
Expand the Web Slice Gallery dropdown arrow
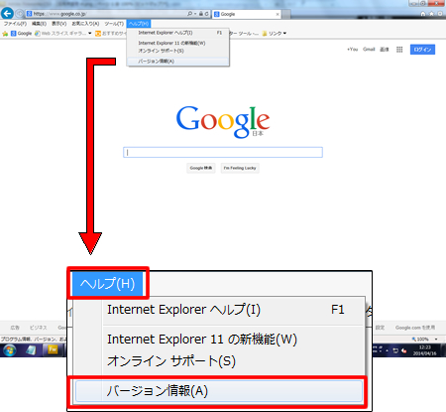pyautogui.click(x=89, y=34)
